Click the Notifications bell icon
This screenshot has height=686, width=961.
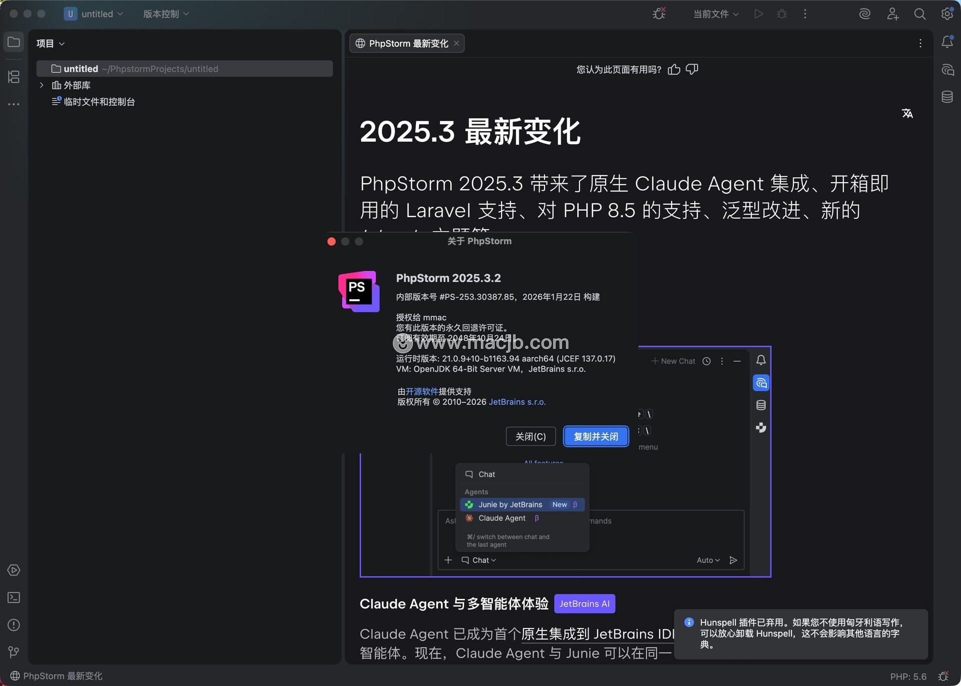pos(947,42)
